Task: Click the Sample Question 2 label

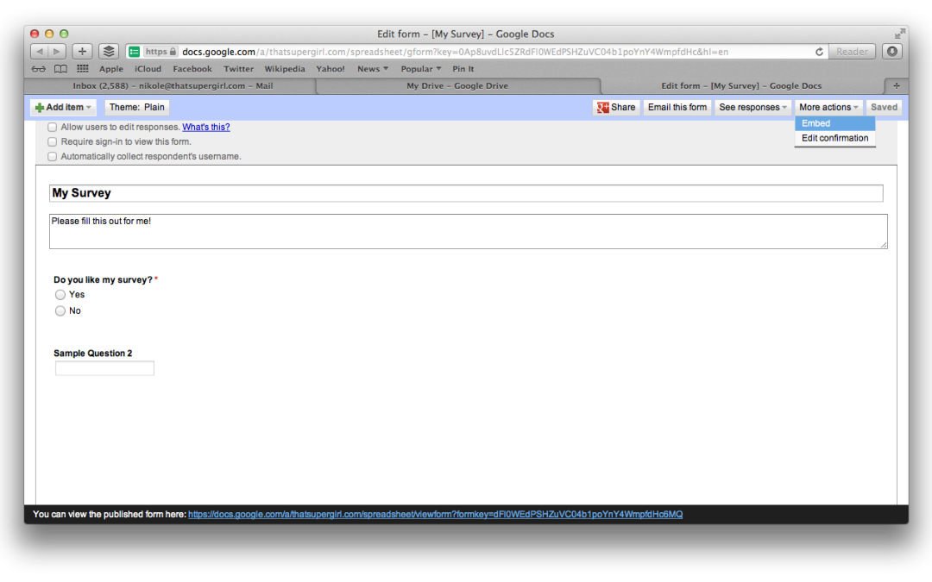Action: (92, 354)
